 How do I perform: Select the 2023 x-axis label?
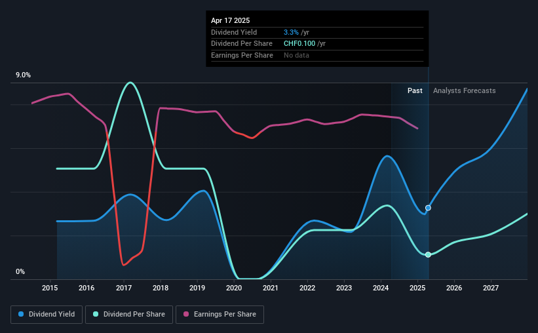tap(344, 288)
